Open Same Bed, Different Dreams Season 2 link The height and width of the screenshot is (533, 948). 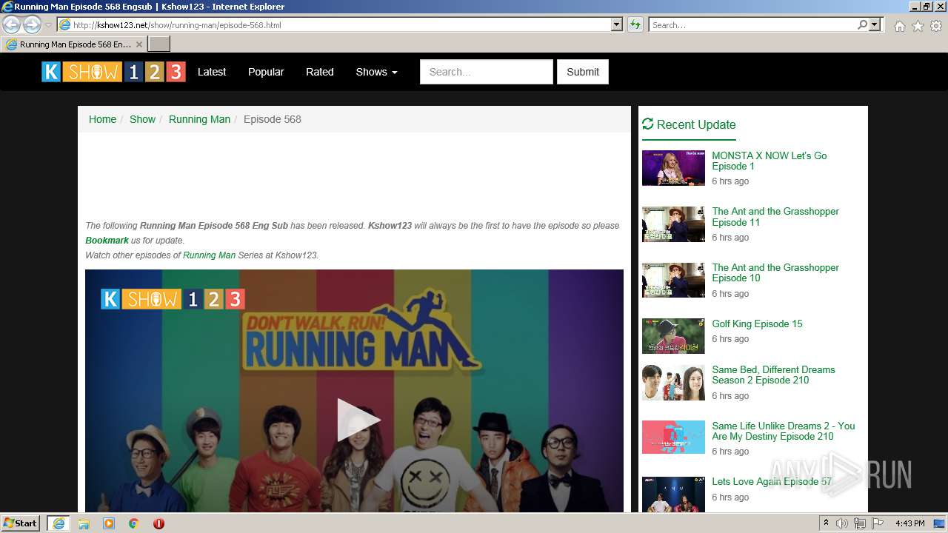773,375
